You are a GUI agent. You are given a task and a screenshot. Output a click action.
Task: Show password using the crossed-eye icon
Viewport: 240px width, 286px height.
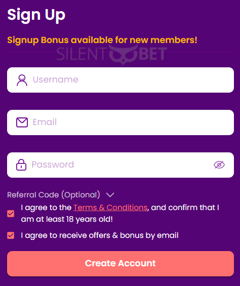coord(219,165)
